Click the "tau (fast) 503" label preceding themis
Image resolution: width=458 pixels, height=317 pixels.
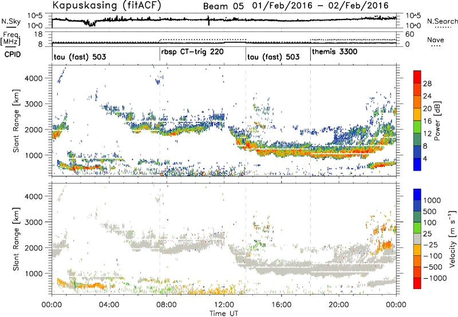point(274,57)
